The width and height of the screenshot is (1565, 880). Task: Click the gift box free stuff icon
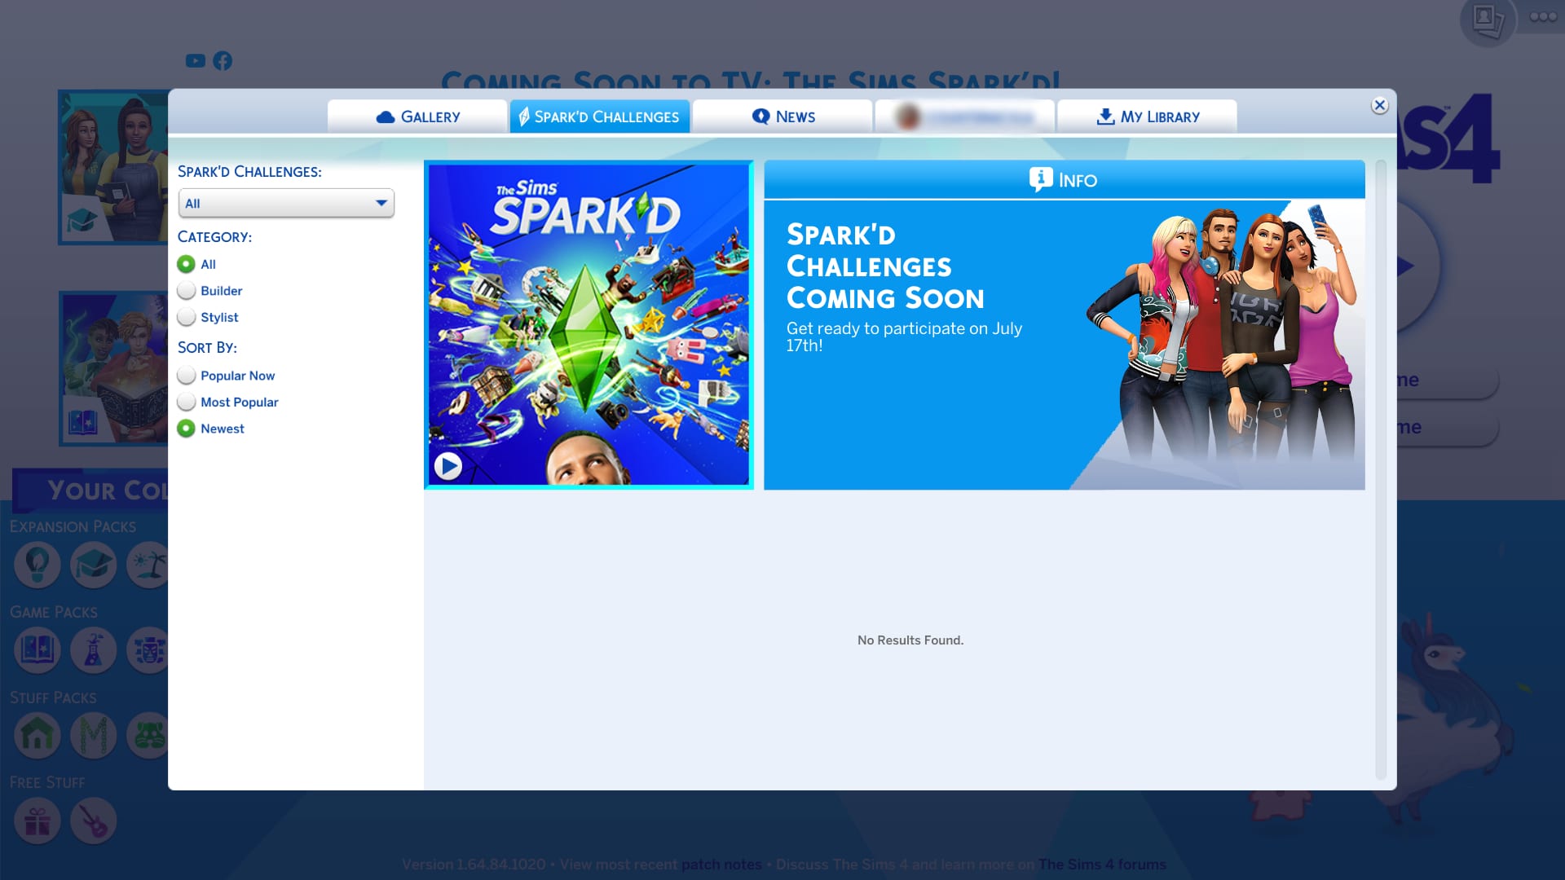[37, 821]
